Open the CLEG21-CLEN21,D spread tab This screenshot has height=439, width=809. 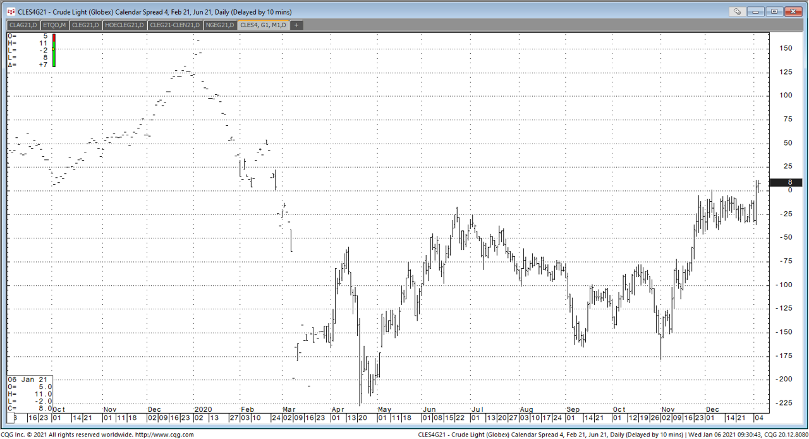coord(175,25)
